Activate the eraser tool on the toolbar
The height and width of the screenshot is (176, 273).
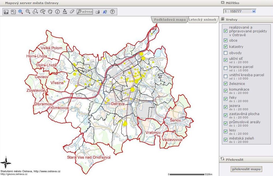click(x=72, y=11)
